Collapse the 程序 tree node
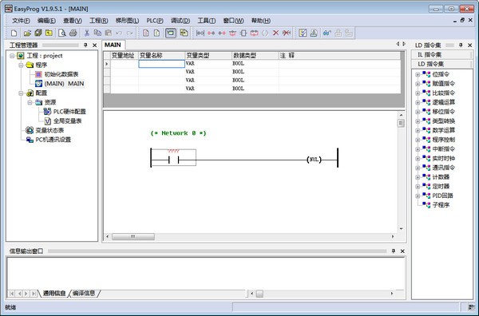 point(21,65)
